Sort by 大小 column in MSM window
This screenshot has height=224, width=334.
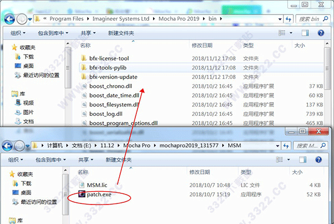[x=297, y=172]
